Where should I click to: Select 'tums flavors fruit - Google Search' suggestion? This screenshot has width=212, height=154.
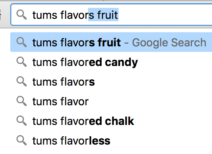(x=111, y=42)
